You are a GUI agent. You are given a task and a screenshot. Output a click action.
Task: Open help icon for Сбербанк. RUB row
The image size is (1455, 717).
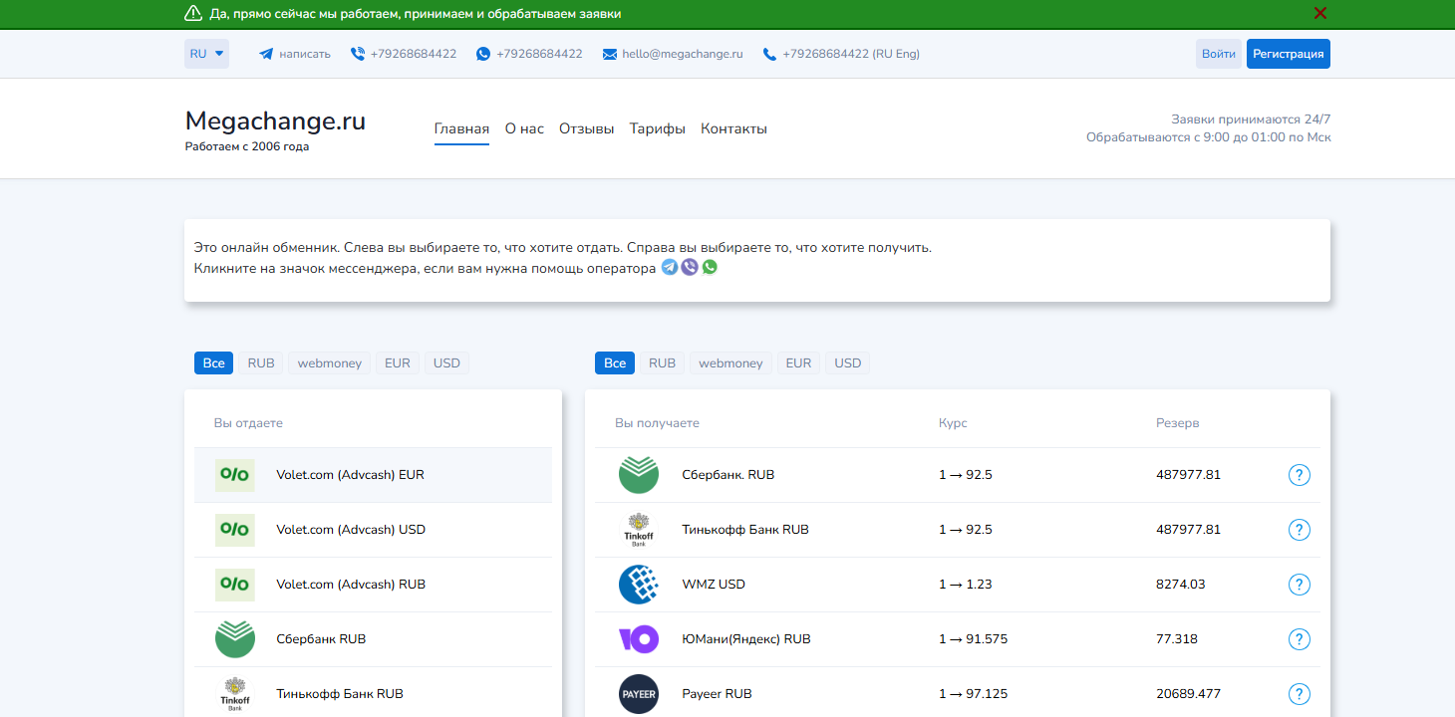1299,475
